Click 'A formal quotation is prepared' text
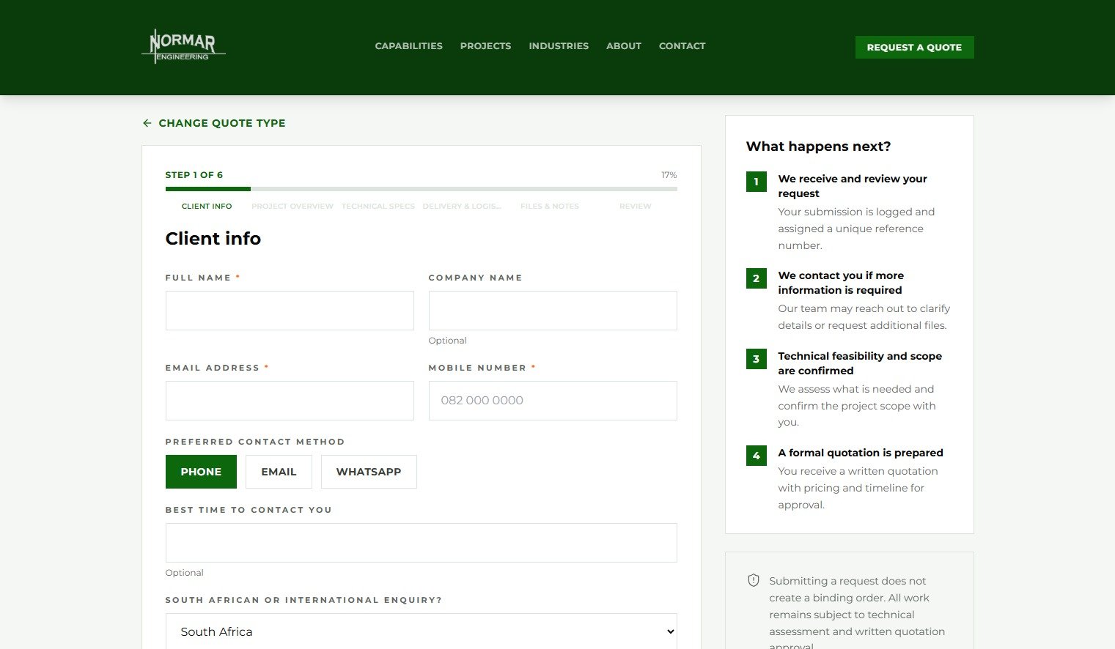Image resolution: width=1115 pixels, height=649 pixels. click(x=861, y=453)
